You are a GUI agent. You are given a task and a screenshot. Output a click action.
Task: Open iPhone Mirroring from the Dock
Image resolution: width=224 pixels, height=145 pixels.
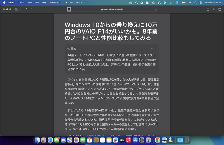[x=148, y=140]
